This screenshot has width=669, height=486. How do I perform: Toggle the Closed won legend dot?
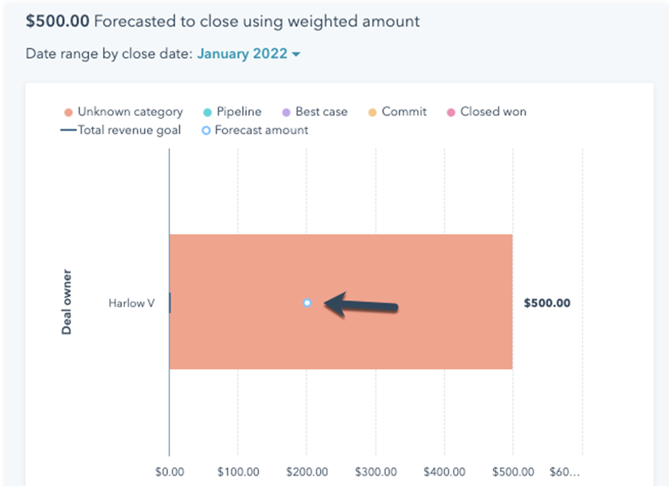pos(451,112)
